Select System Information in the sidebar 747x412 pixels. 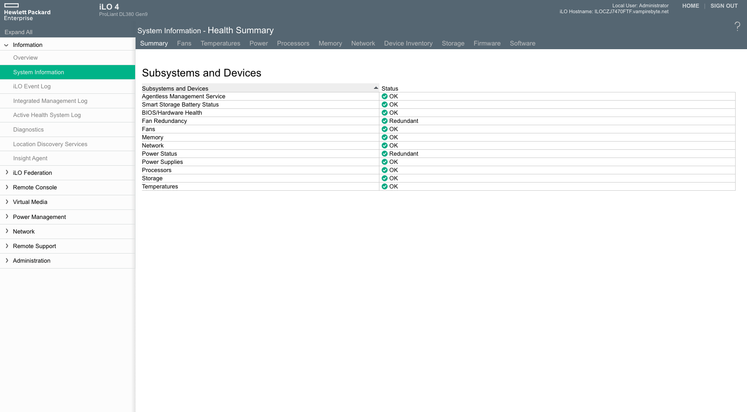pos(67,72)
